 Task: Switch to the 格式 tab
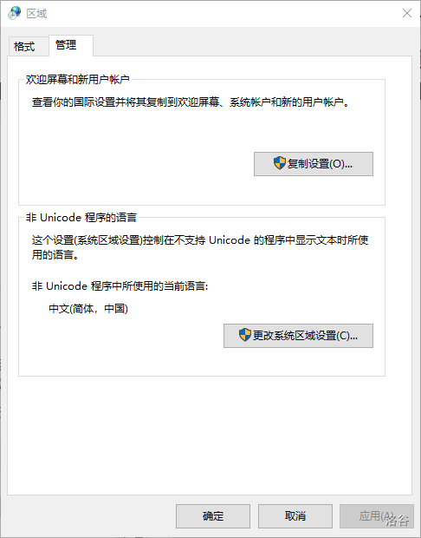tap(24, 46)
